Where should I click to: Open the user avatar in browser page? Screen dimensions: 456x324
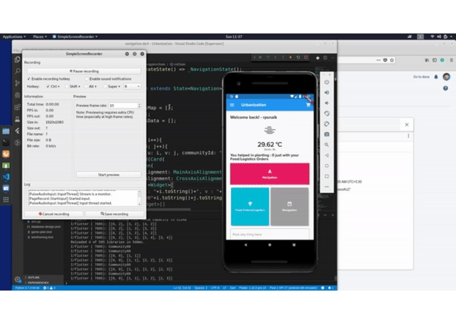click(x=446, y=77)
